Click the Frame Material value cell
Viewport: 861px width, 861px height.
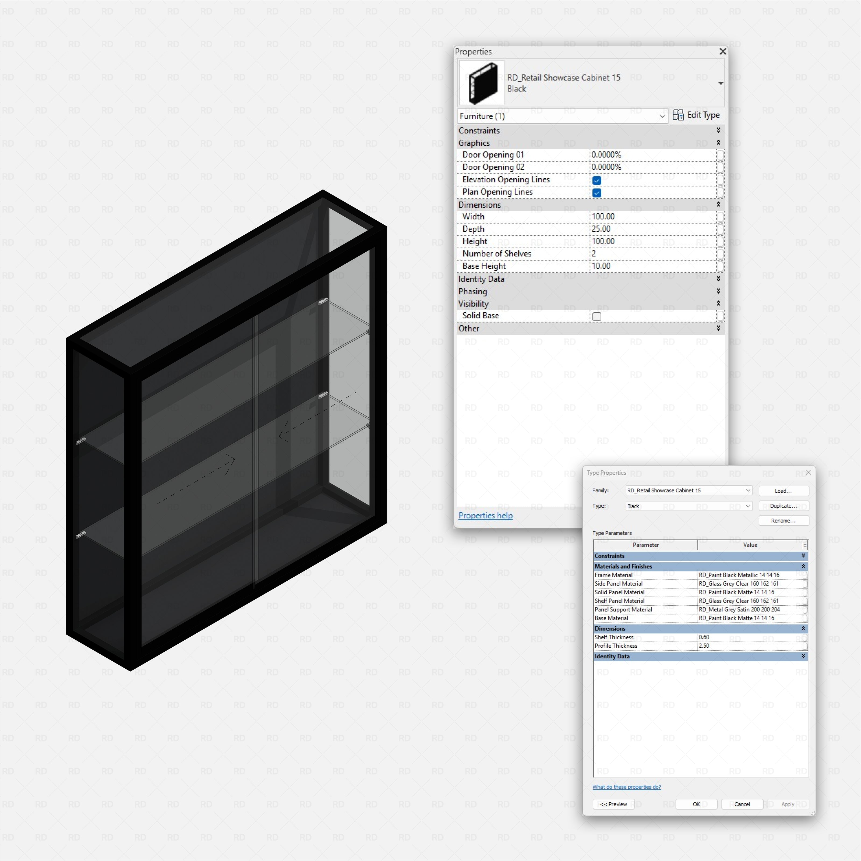[750, 575]
